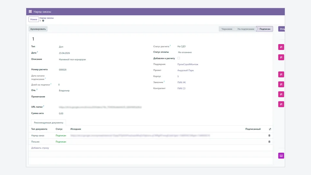Open Проект Амурский Парк

[x=185, y=70]
